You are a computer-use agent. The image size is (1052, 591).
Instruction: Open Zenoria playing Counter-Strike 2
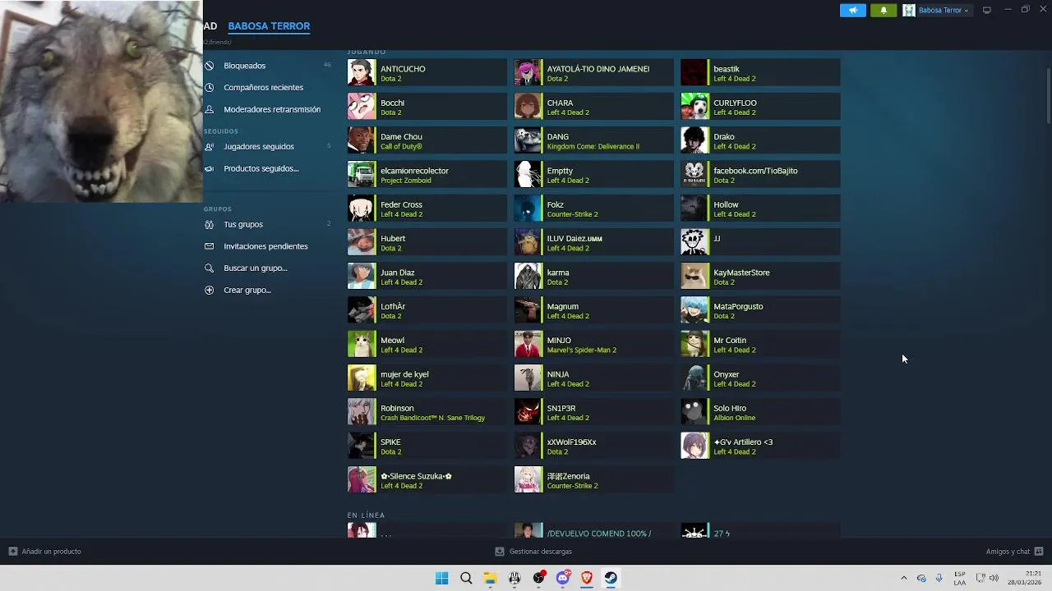[594, 479]
